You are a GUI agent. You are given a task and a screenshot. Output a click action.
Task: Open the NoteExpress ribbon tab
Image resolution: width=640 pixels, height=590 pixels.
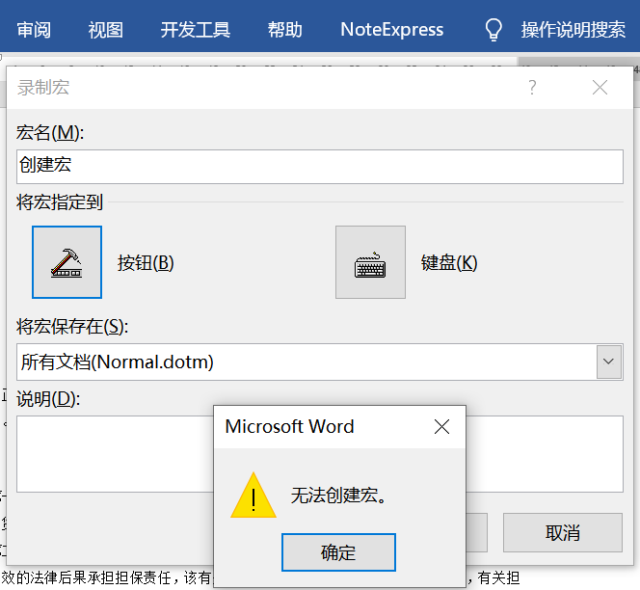click(392, 29)
